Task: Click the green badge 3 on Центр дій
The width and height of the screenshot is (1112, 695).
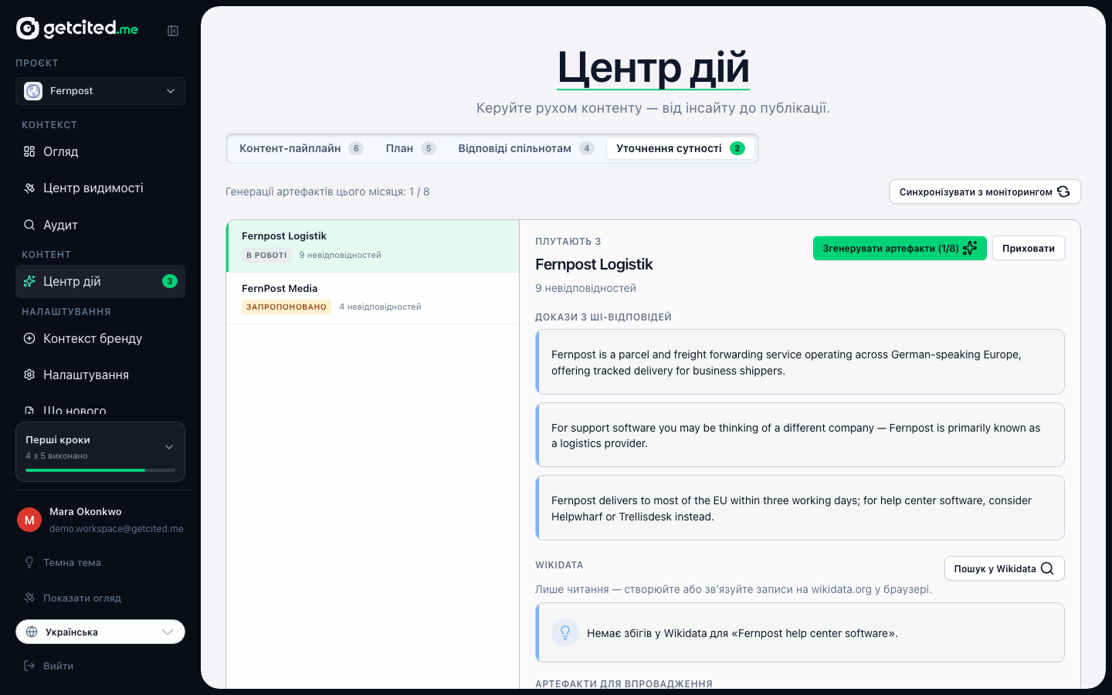Action: [170, 281]
